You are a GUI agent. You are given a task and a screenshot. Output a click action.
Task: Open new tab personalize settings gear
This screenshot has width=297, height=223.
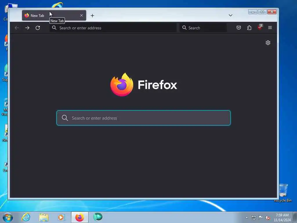click(268, 43)
